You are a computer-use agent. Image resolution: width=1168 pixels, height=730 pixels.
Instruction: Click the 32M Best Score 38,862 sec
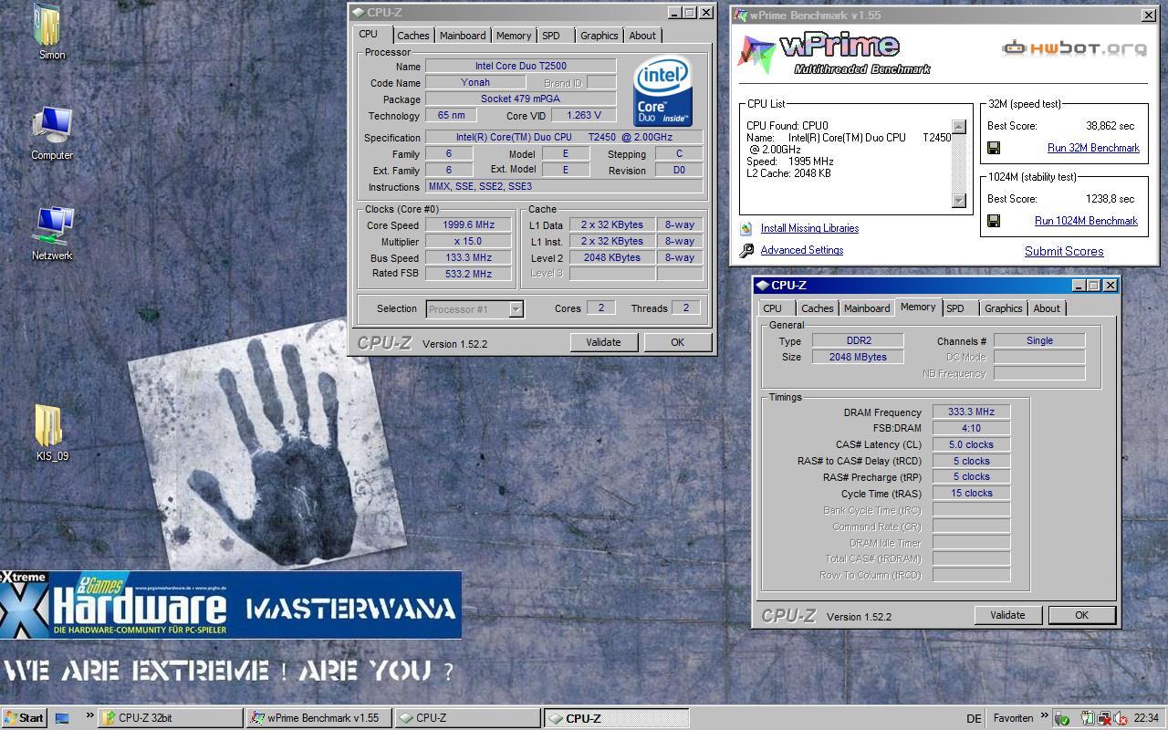1111,126
